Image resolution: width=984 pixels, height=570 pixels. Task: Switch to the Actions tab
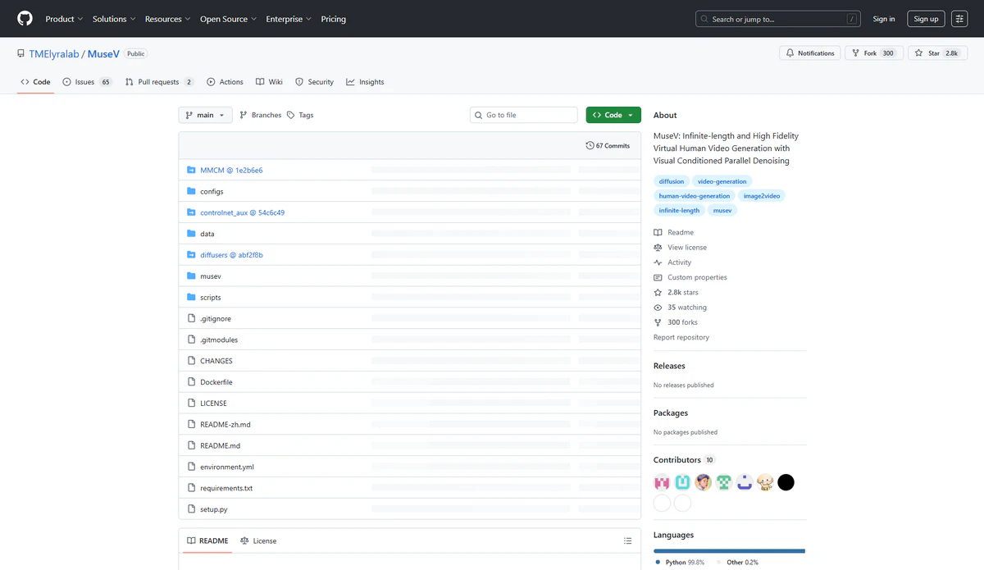coord(225,82)
